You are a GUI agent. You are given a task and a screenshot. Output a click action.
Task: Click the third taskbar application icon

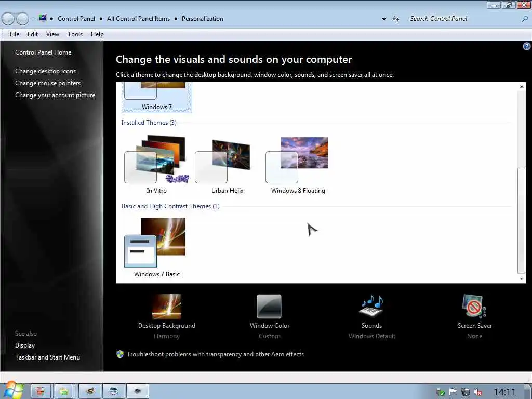tap(90, 392)
